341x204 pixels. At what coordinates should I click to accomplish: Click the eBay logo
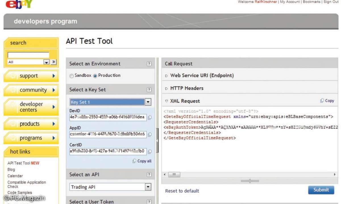pos(19,4)
